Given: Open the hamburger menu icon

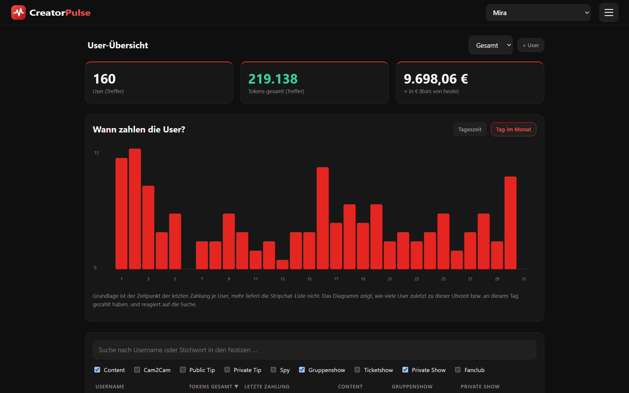Looking at the screenshot, I should tap(609, 13).
